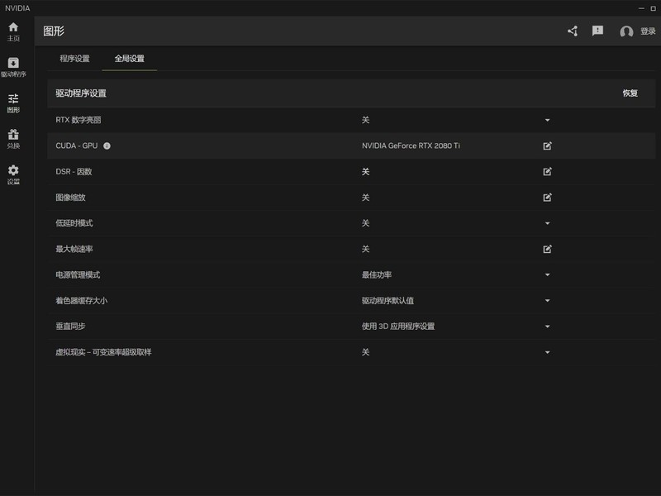Click the 低延时模式 row label
The height and width of the screenshot is (496, 661).
click(x=74, y=223)
